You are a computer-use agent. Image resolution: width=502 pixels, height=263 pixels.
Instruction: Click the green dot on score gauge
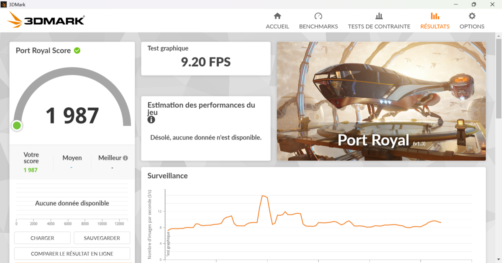click(x=17, y=125)
